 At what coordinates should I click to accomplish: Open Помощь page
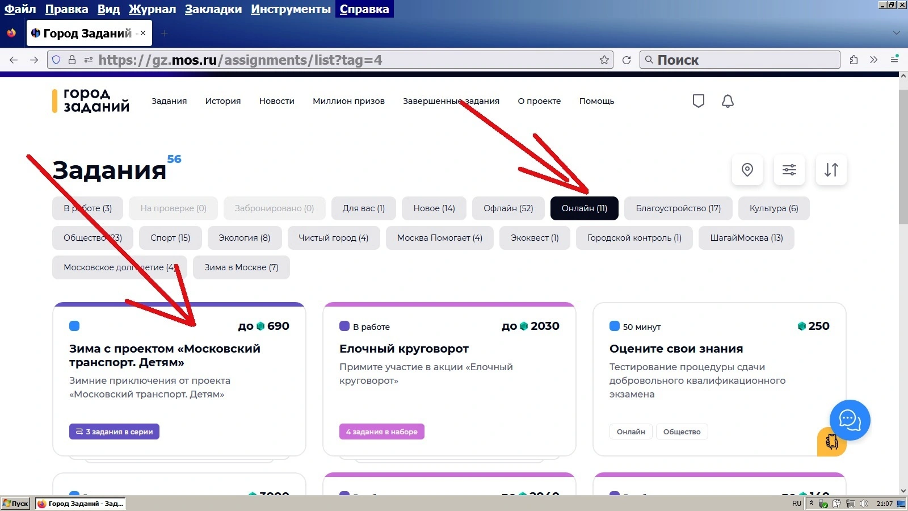596,101
